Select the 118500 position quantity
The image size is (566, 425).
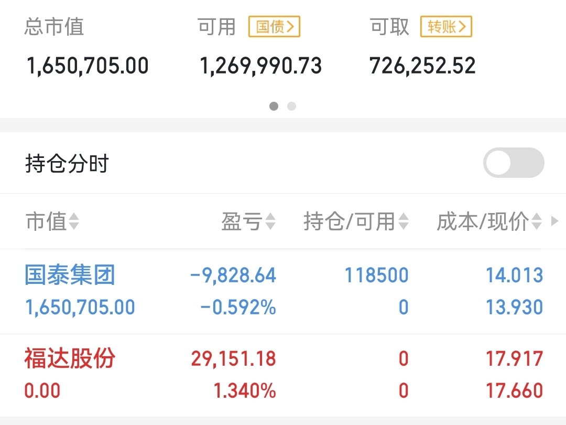(x=376, y=275)
